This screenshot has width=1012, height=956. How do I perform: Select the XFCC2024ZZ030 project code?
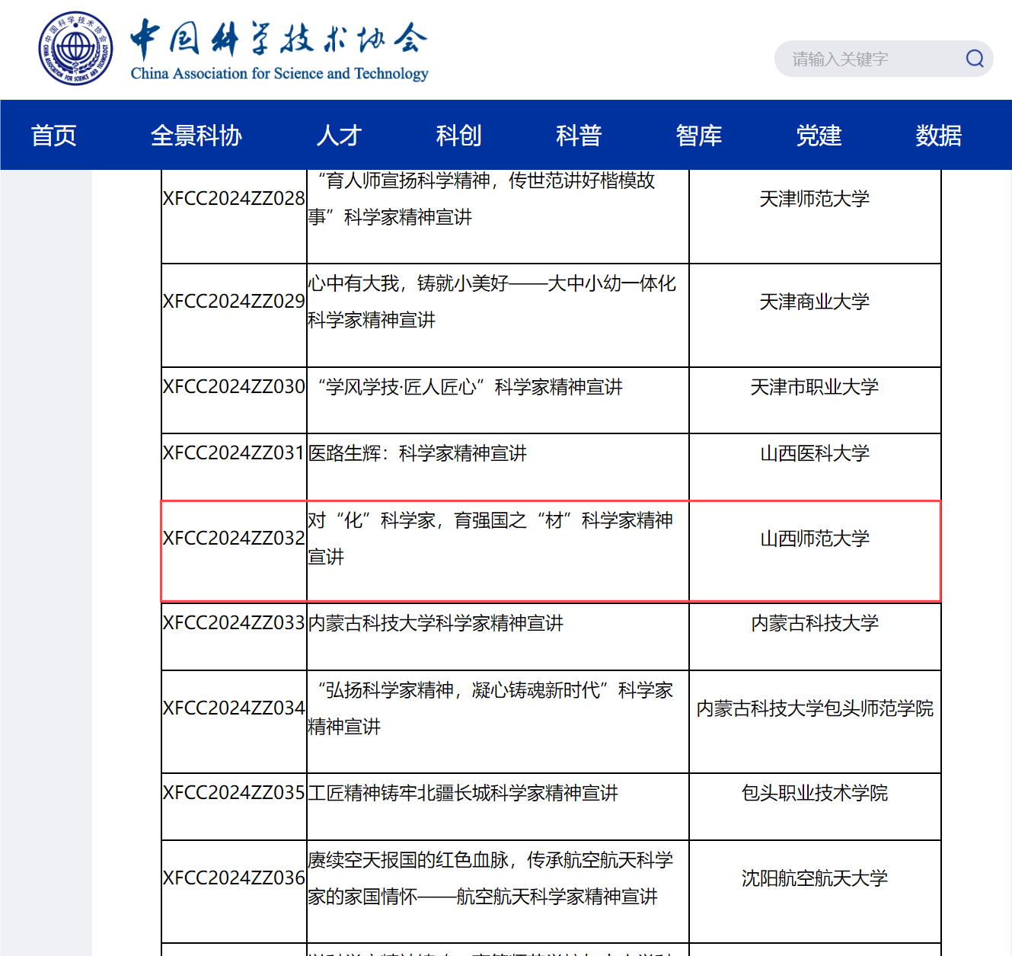pyautogui.click(x=234, y=387)
